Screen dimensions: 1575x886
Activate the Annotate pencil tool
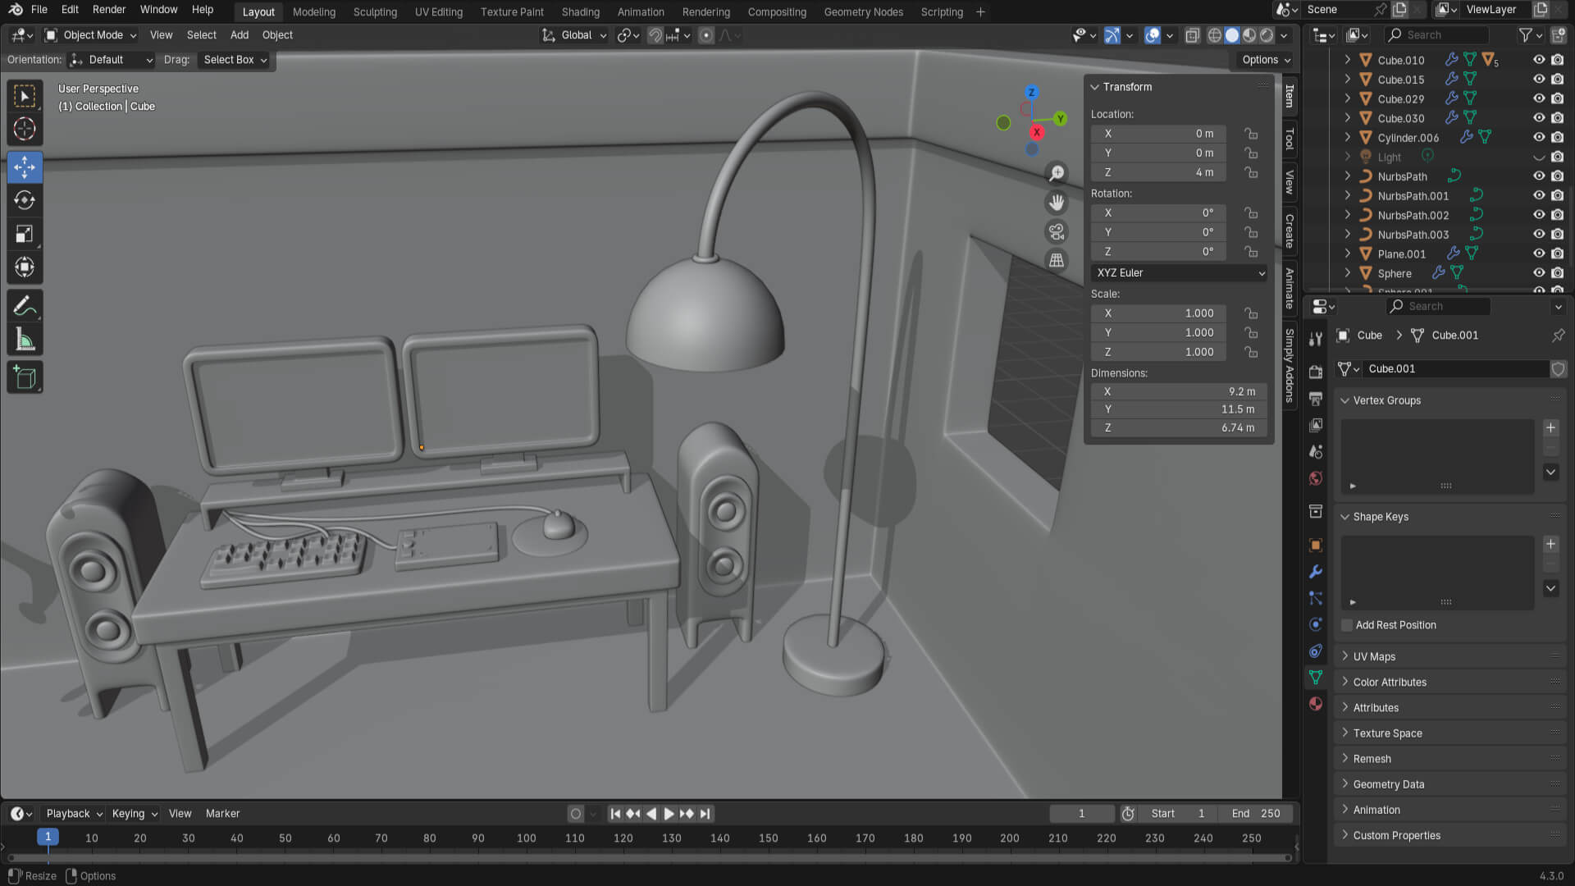click(x=25, y=306)
